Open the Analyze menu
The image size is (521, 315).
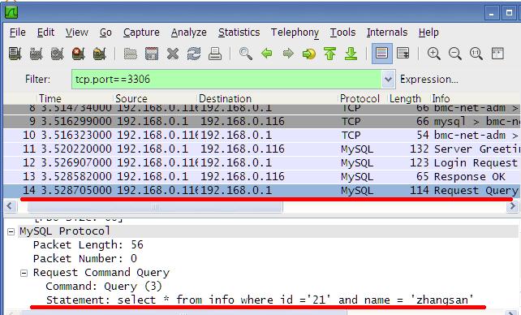click(x=189, y=32)
